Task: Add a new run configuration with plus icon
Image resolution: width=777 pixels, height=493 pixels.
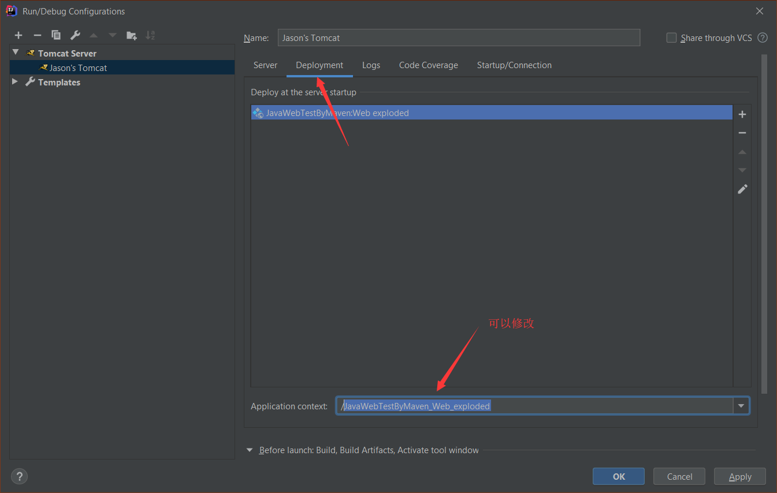Action: pos(18,35)
